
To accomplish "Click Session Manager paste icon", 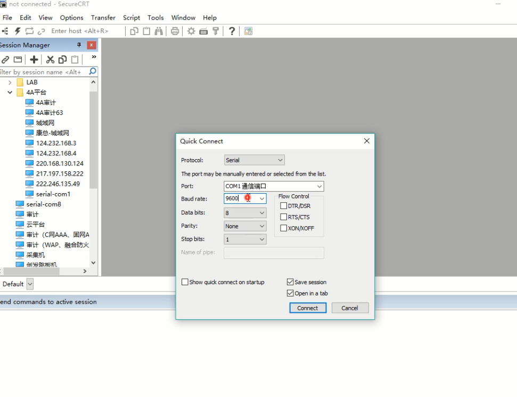I will (75, 60).
